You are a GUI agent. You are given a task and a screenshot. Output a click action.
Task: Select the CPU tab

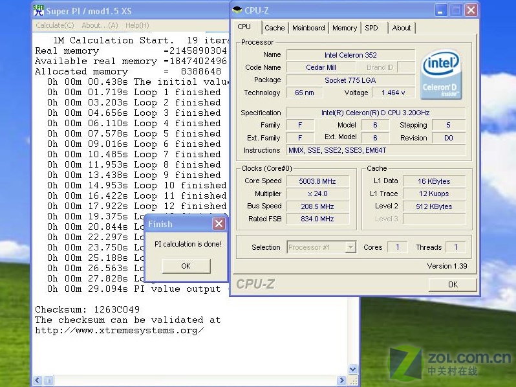tap(244, 27)
